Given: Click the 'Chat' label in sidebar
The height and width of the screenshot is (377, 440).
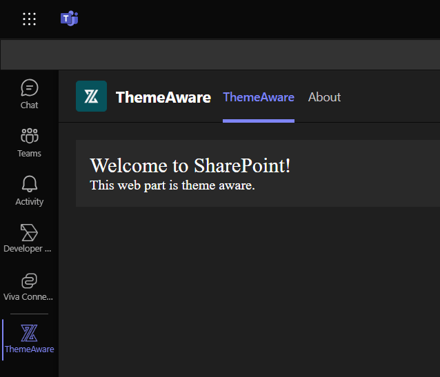Looking at the screenshot, I should coord(29,105).
